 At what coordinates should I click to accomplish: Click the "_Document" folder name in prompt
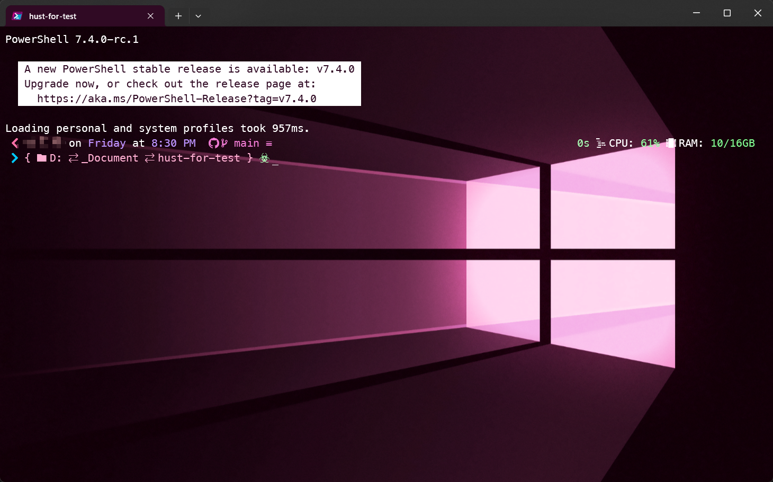(x=110, y=158)
